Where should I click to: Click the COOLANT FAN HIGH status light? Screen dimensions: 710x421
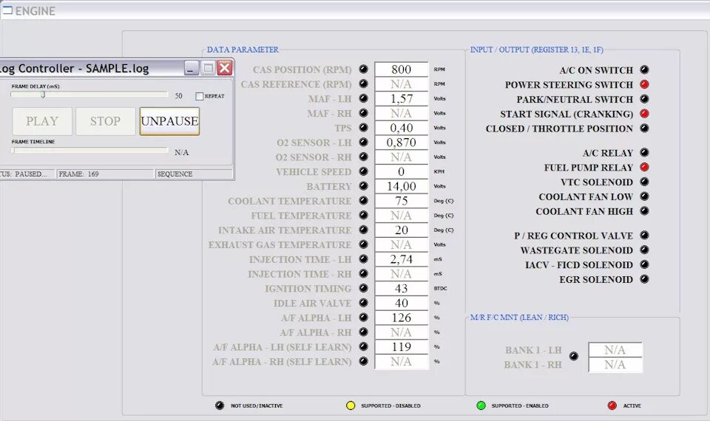click(644, 211)
